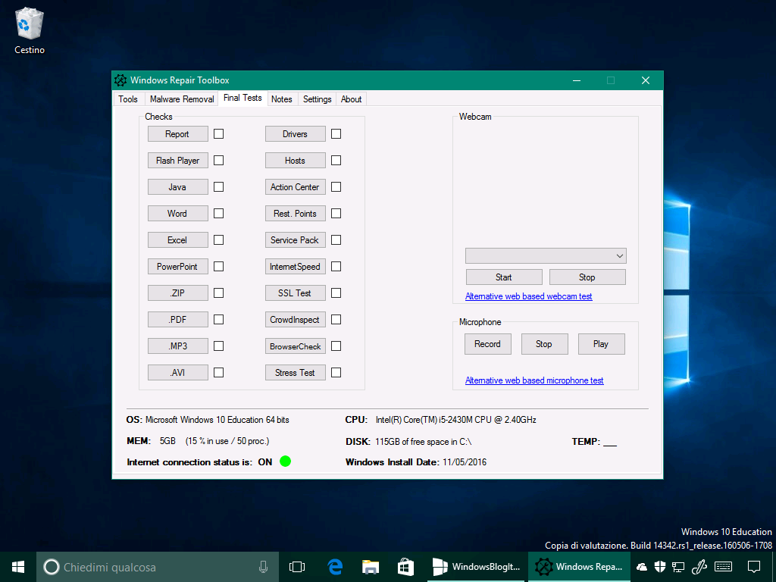Click the 115GB of free space text

click(423, 442)
